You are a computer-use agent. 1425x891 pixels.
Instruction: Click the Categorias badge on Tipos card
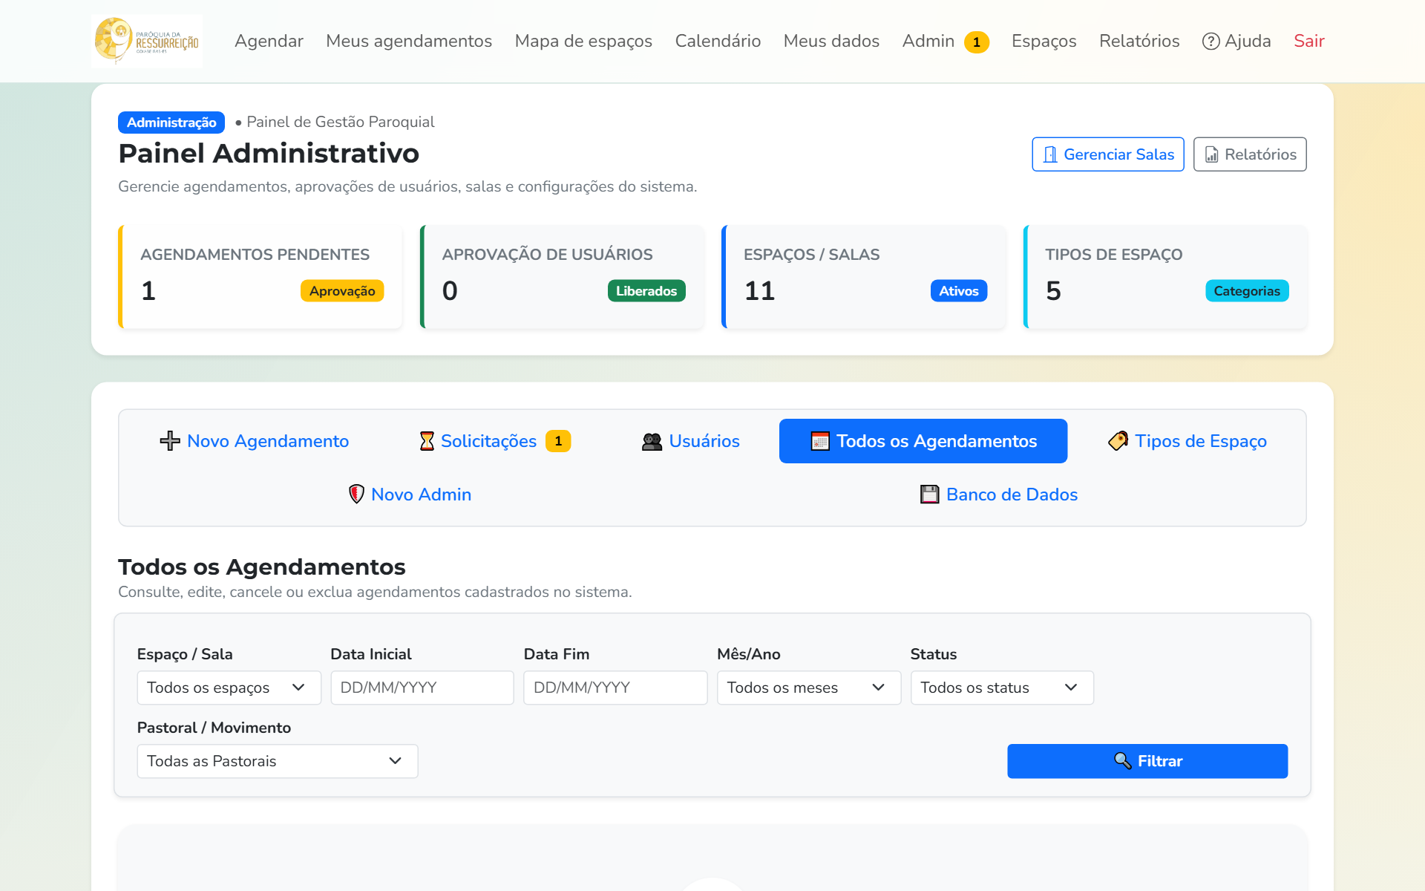[1247, 291]
